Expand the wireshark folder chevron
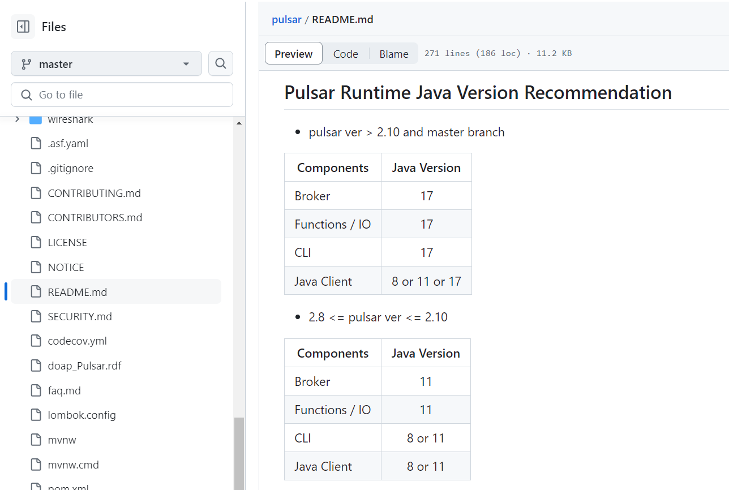This screenshot has height=490, width=729. click(x=17, y=119)
